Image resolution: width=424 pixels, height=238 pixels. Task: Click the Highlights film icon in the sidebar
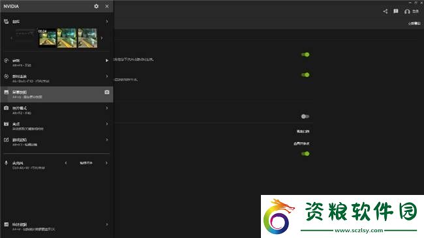(x=7, y=124)
